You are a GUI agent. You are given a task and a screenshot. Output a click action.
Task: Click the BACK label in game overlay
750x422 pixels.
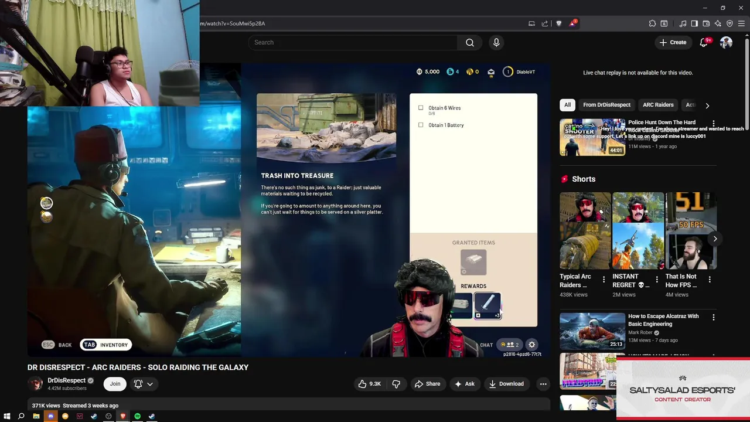(65, 345)
